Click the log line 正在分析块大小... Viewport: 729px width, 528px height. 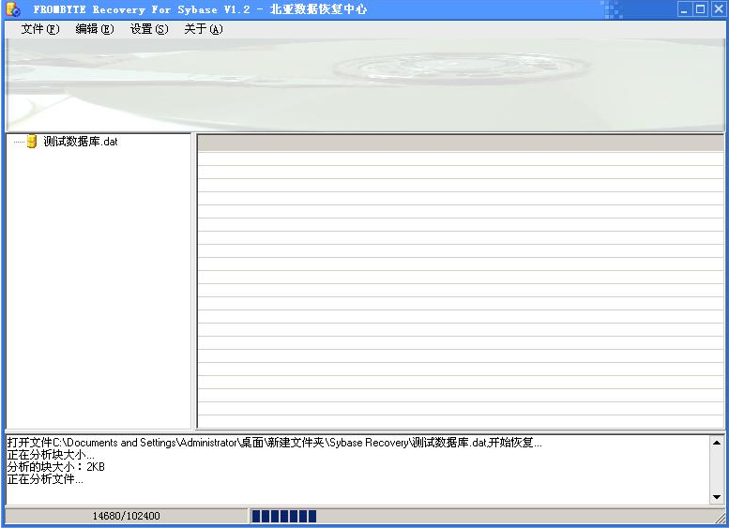(51, 455)
